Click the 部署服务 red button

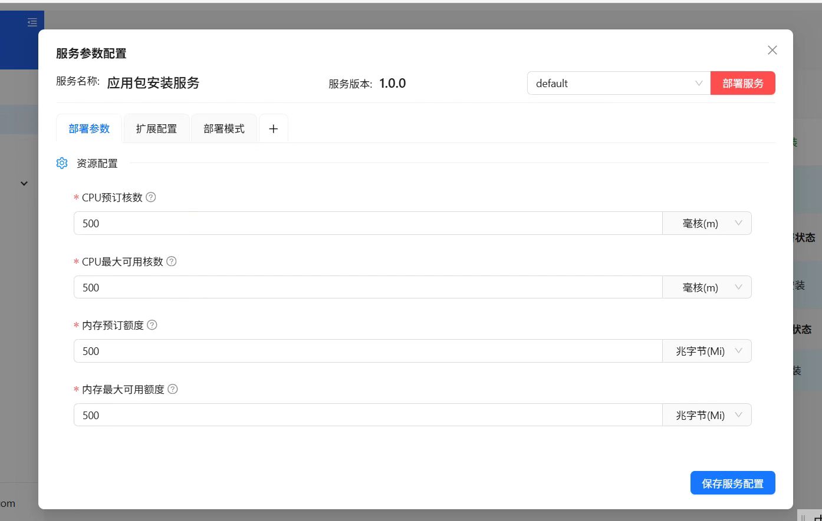743,83
